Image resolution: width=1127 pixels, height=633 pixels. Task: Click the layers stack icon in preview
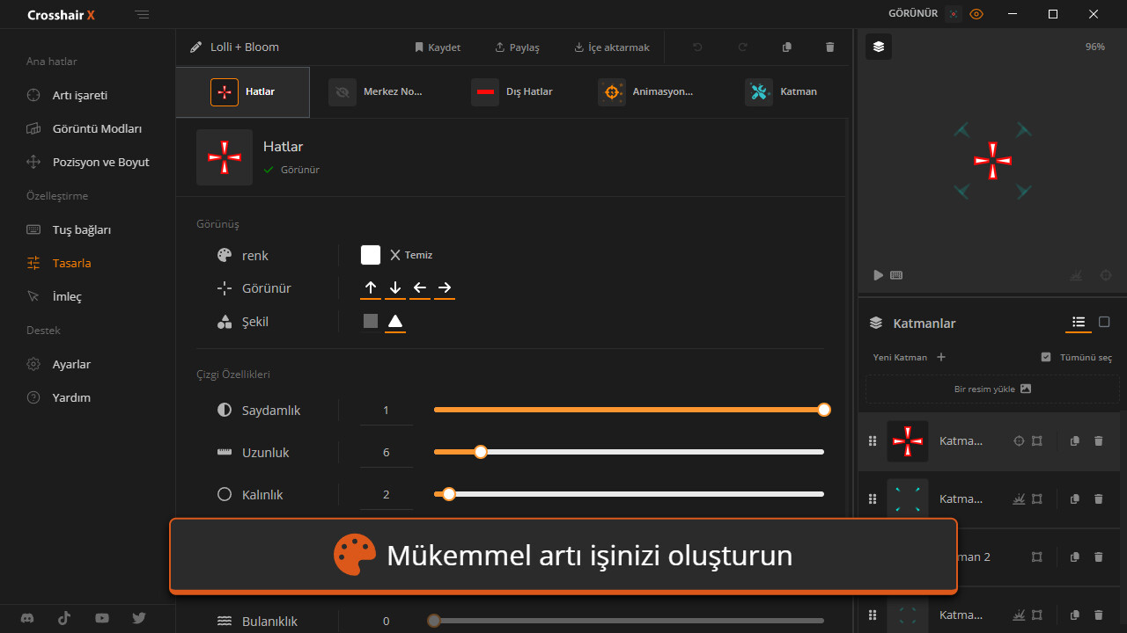coord(878,47)
